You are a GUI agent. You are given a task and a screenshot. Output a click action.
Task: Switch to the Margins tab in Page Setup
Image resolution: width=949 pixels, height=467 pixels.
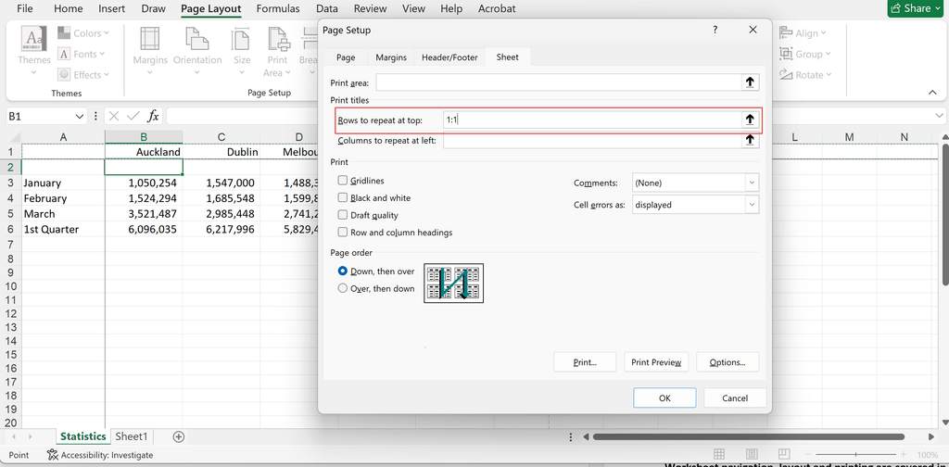click(391, 57)
